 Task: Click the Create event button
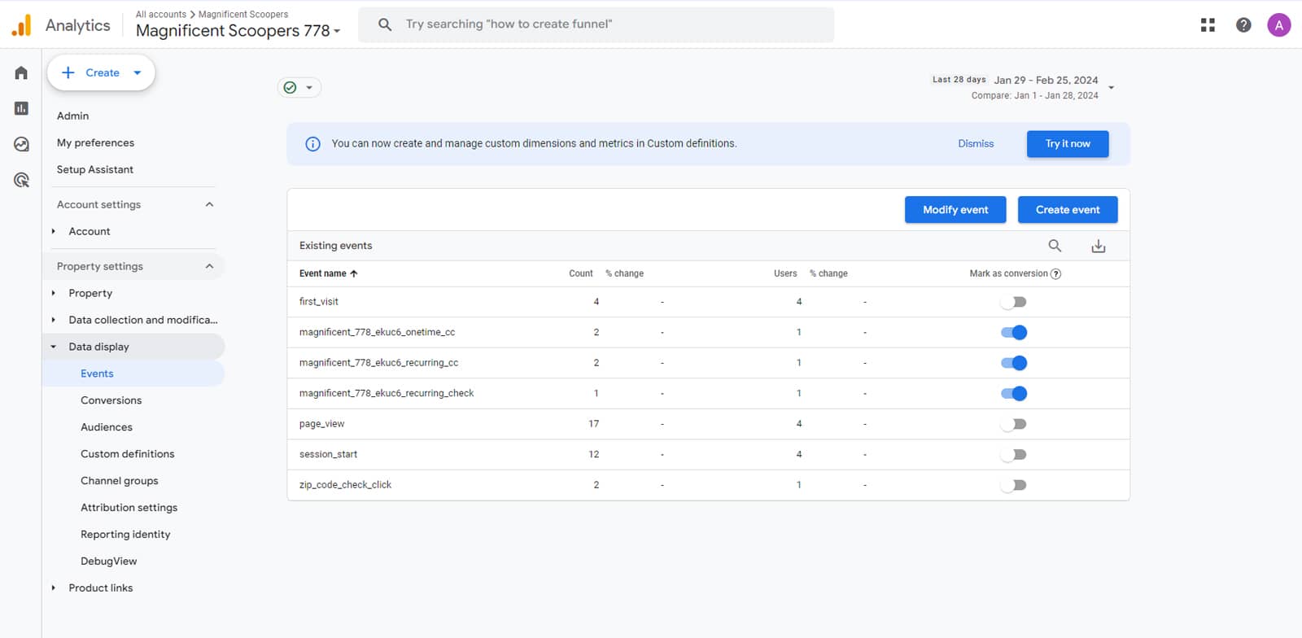[x=1067, y=210]
